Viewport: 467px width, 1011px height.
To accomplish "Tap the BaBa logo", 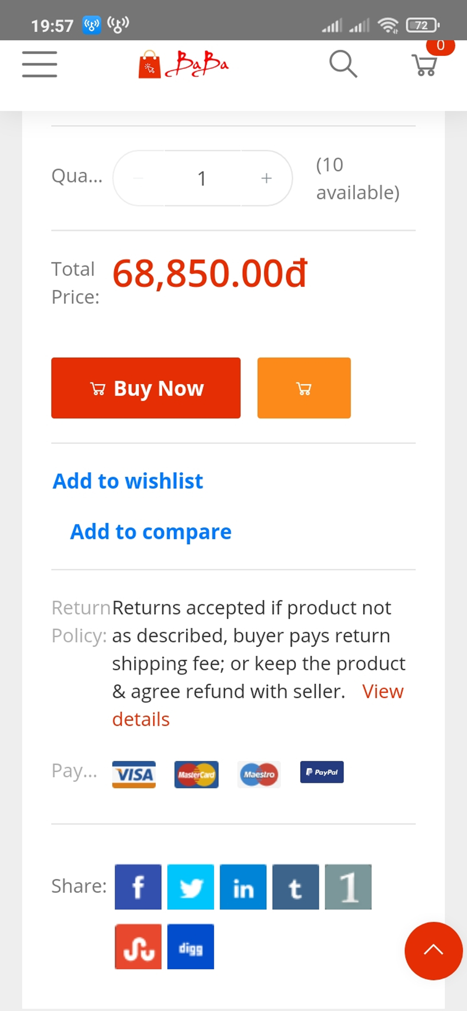I will 183,64.
